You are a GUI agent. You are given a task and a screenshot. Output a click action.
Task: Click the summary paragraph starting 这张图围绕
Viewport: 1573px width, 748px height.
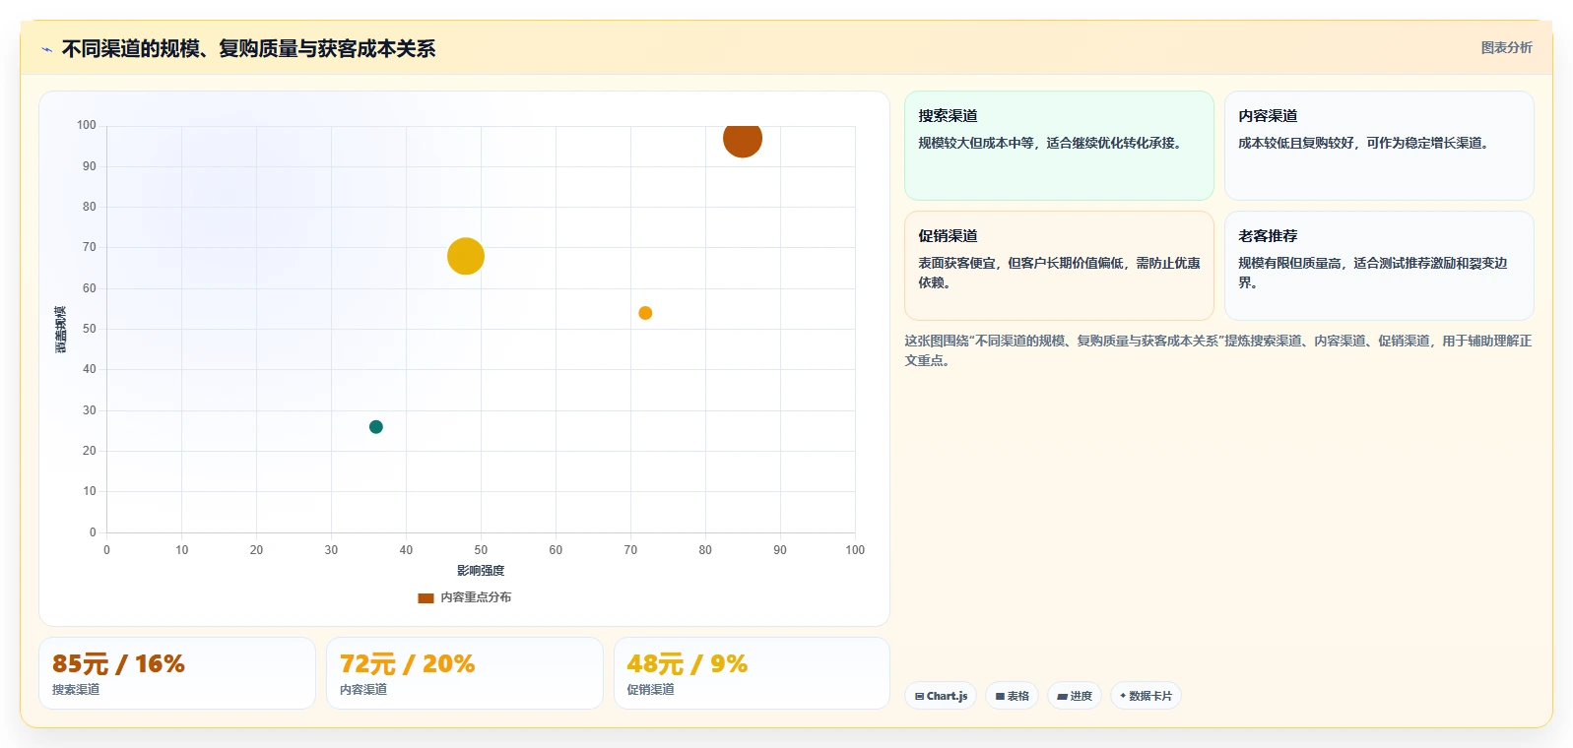[1218, 350]
